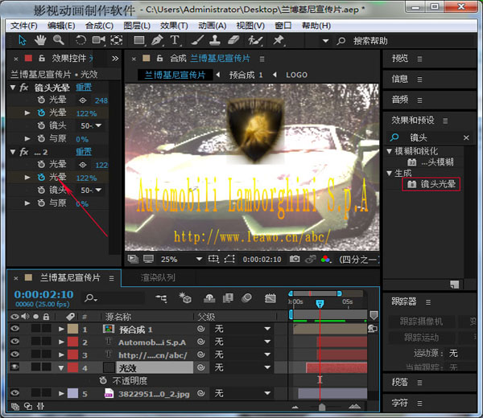
Task: Open composition mini-flowchart in timeline
Action: click(x=161, y=298)
